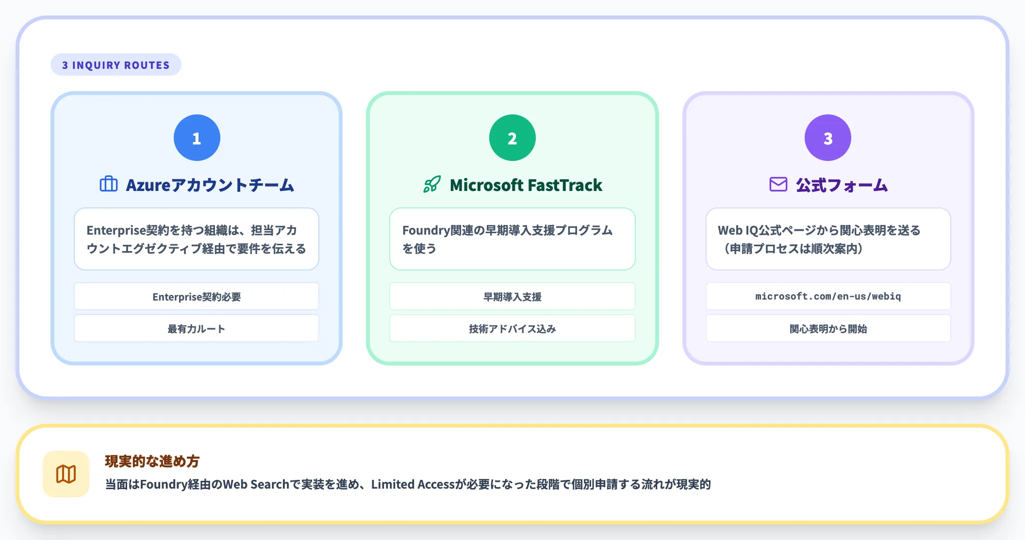This screenshot has height=540, width=1025.
Task: Click the 関心表明から開始 tag
Action: point(828,328)
